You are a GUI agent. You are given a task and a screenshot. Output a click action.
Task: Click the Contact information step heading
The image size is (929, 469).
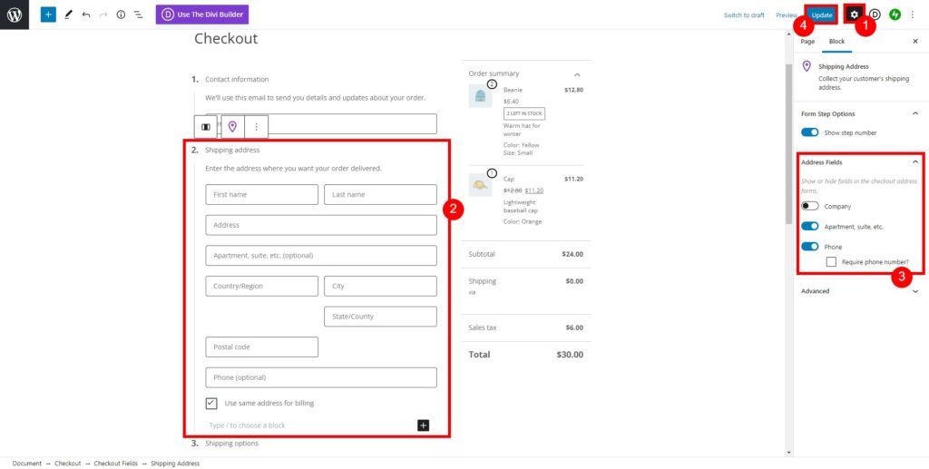click(x=237, y=79)
